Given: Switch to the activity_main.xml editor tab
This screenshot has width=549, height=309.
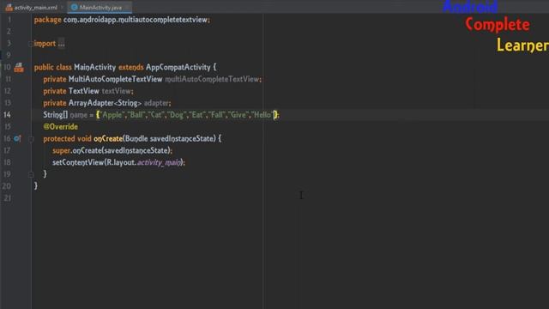Looking at the screenshot, I should (x=32, y=8).
